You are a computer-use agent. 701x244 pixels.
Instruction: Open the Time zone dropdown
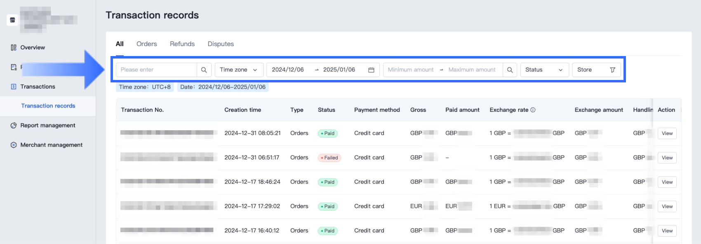click(239, 70)
